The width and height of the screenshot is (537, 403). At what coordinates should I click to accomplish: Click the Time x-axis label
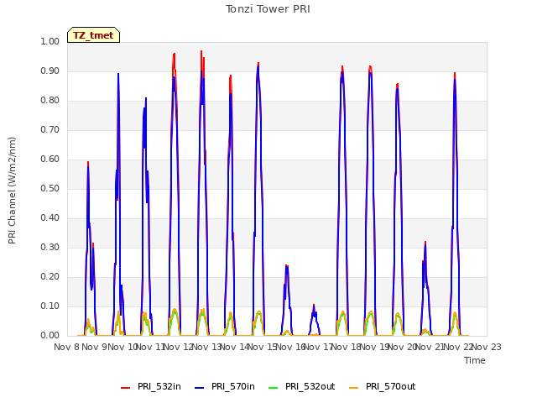click(x=475, y=360)
